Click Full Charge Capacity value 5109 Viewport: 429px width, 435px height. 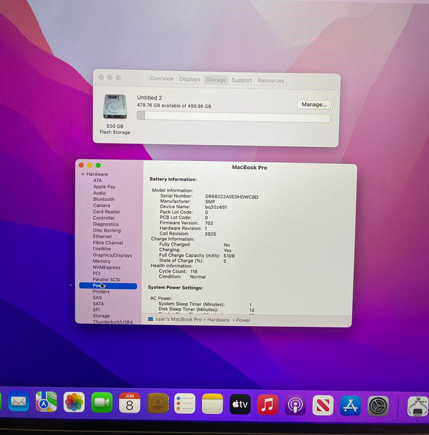click(x=229, y=256)
